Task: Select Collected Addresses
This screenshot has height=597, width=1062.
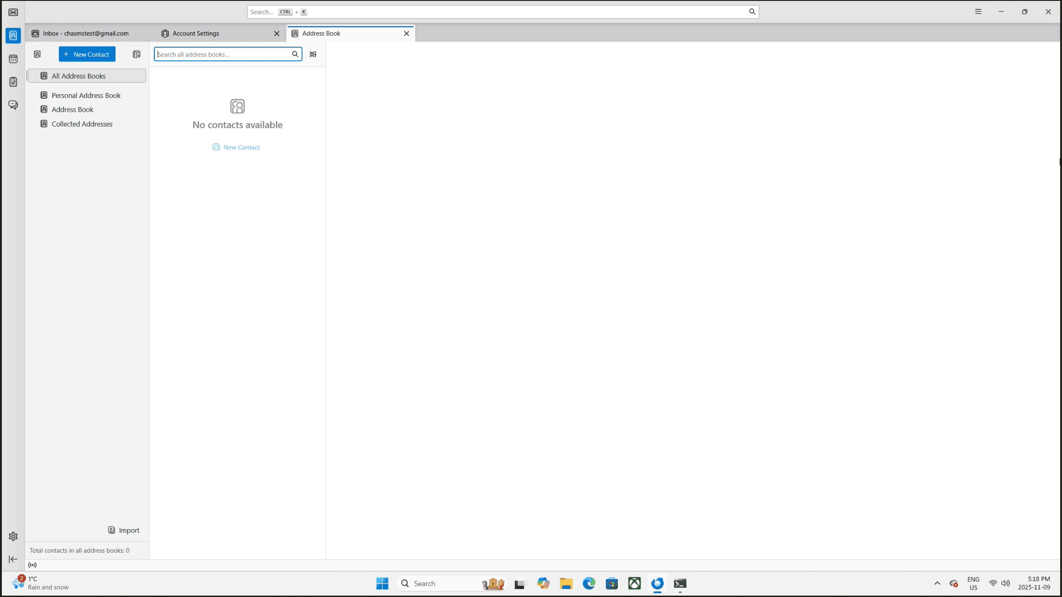Action: 82,124
